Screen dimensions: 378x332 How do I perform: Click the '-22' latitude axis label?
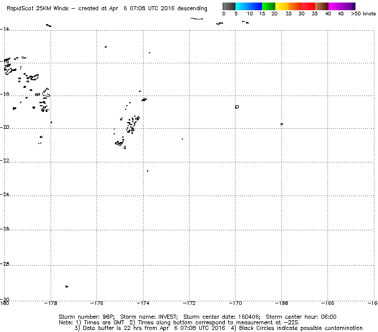coord(5,160)
